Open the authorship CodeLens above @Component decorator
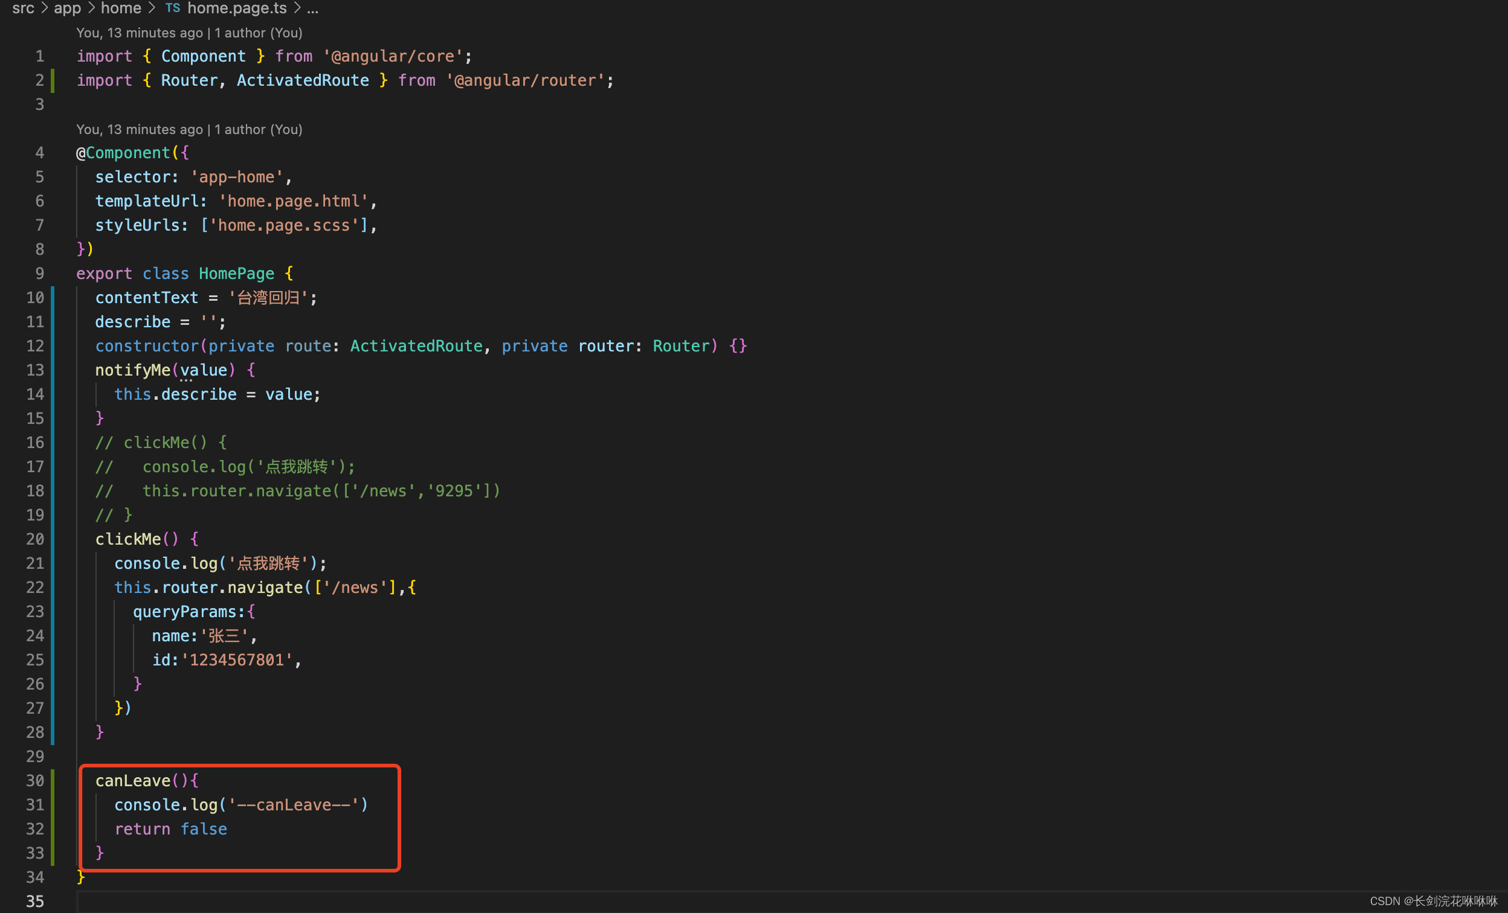This screenshot has height=913, width=1508. (x=189, y=130)
